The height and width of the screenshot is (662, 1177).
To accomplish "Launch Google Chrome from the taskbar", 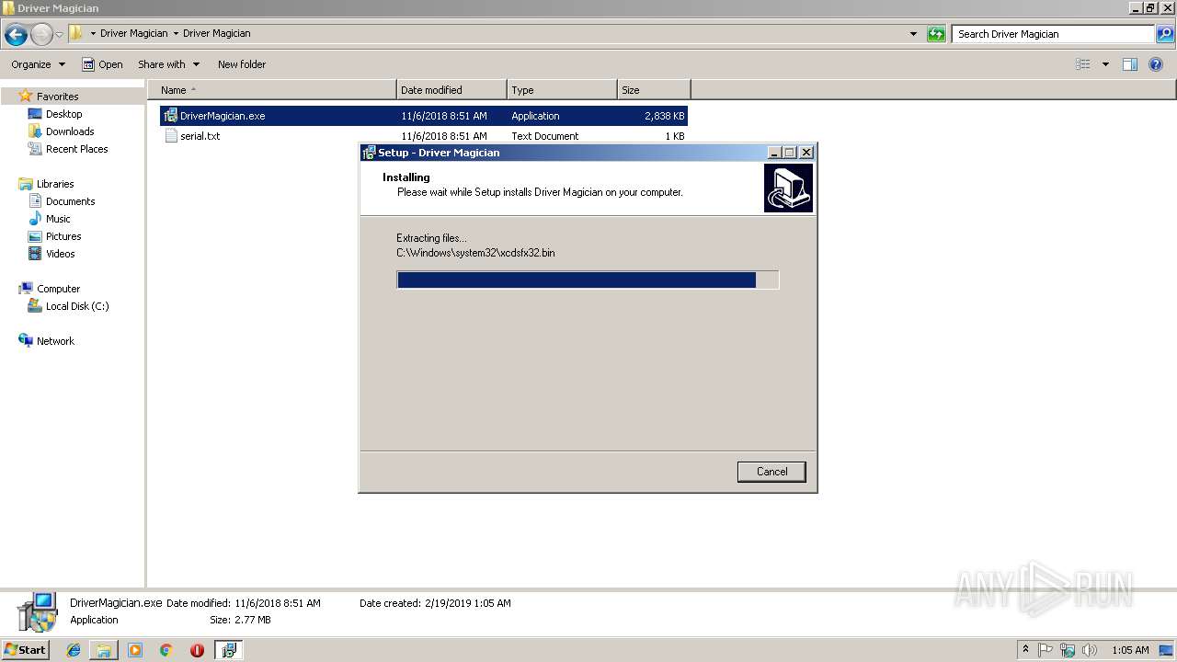I will tap(166, 650).
